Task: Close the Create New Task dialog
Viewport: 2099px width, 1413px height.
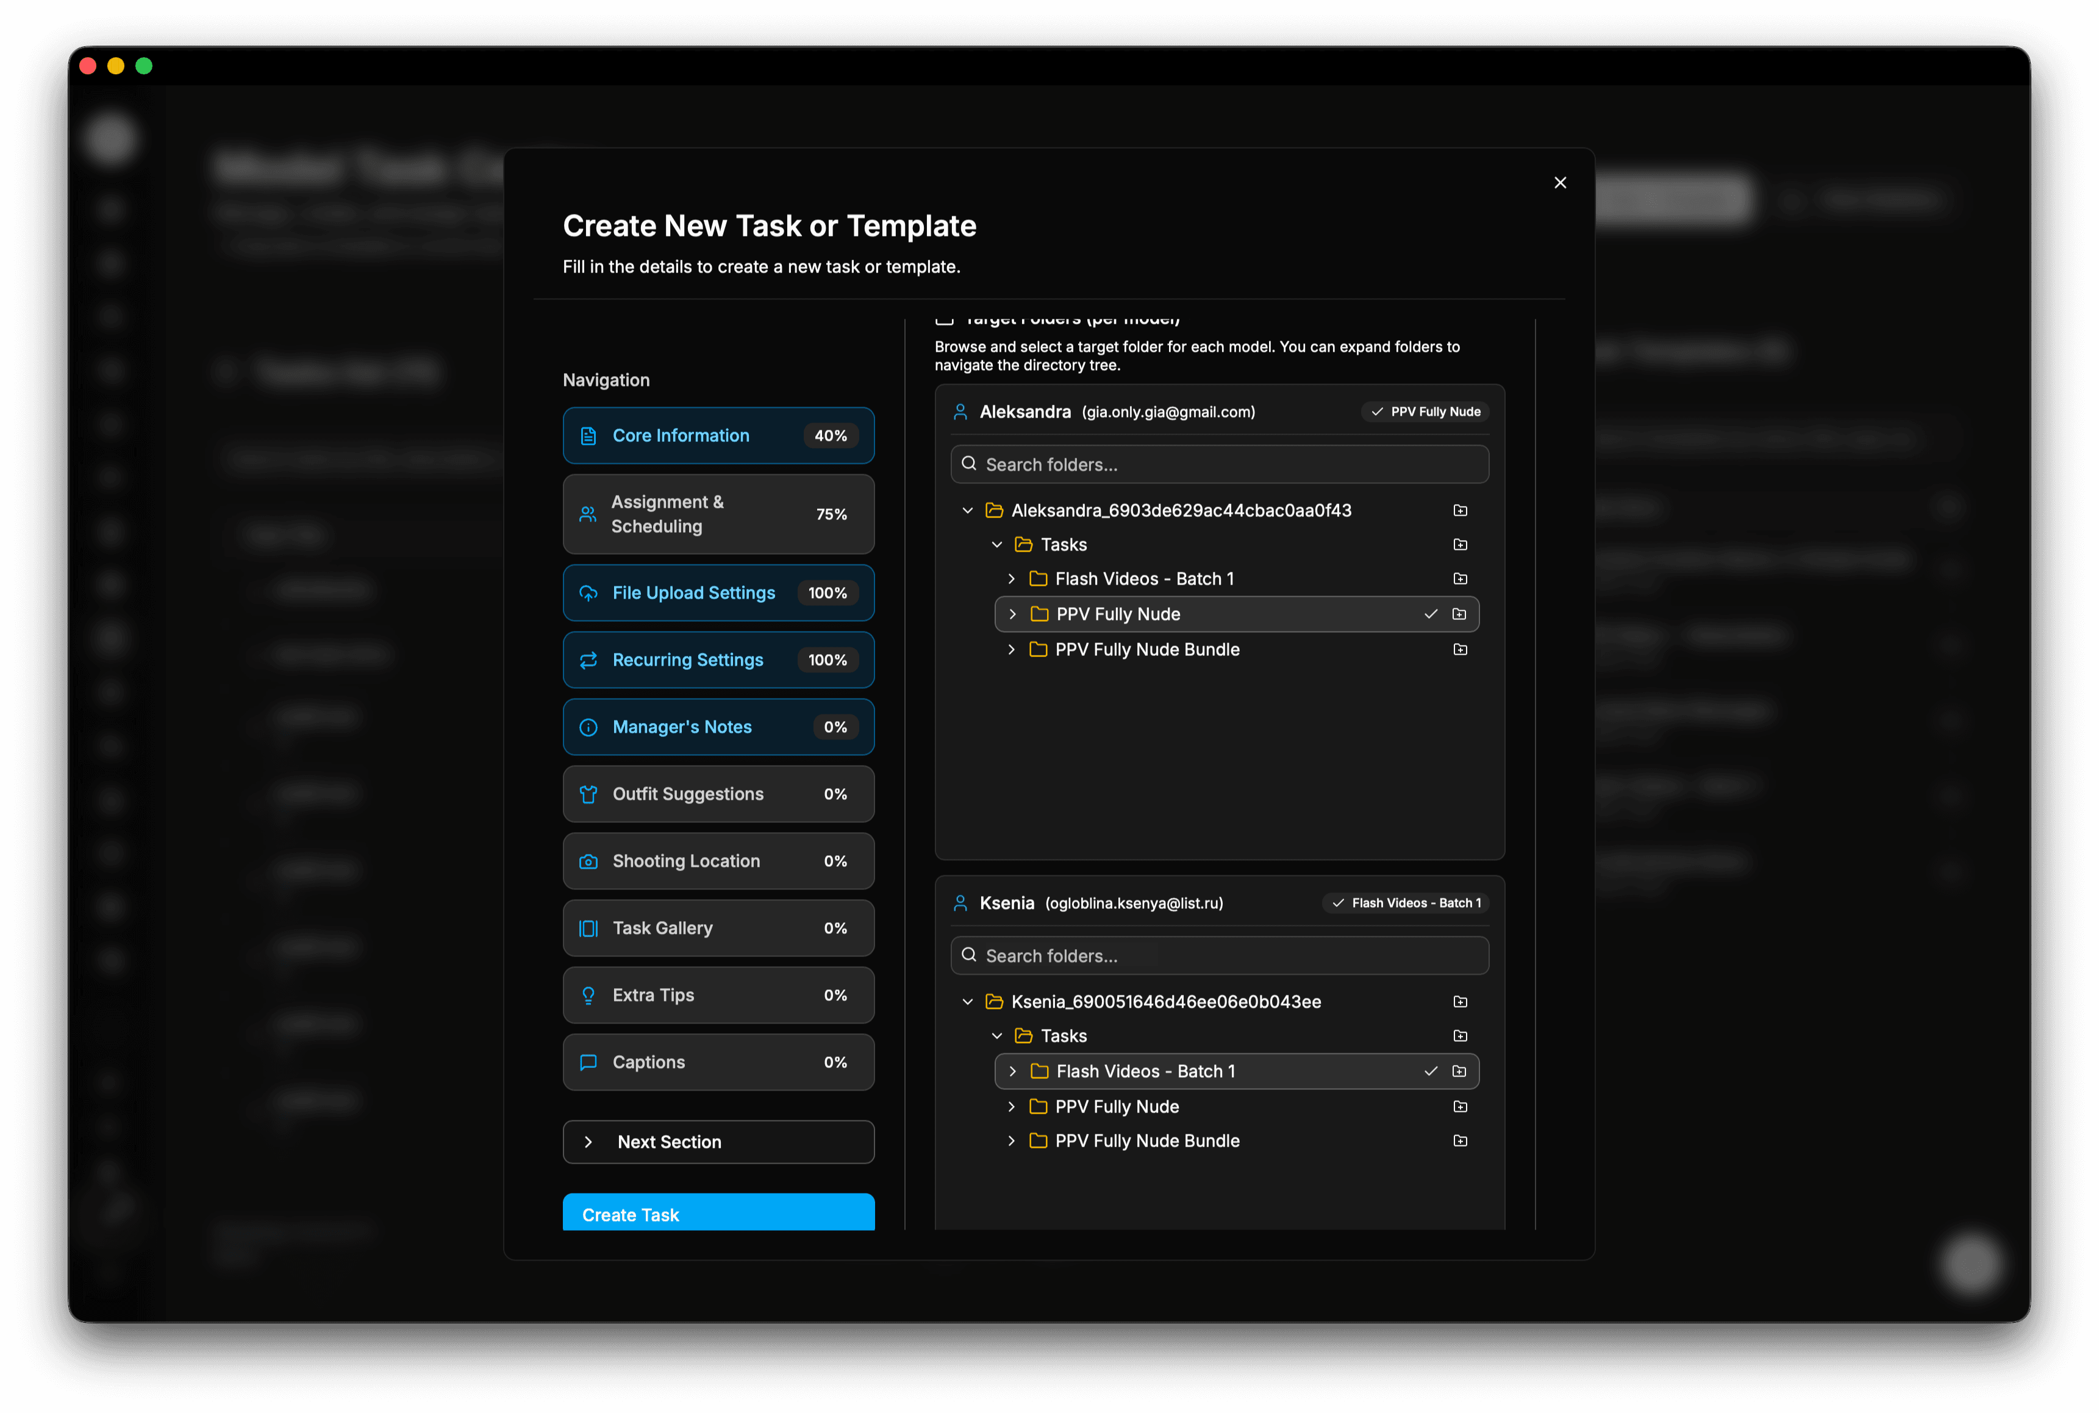Action: pyautogui.click(x=1559, y=183)
